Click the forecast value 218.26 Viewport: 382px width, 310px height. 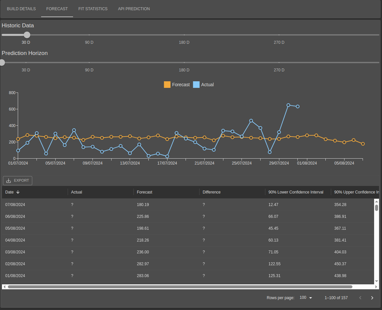[143, 240]
